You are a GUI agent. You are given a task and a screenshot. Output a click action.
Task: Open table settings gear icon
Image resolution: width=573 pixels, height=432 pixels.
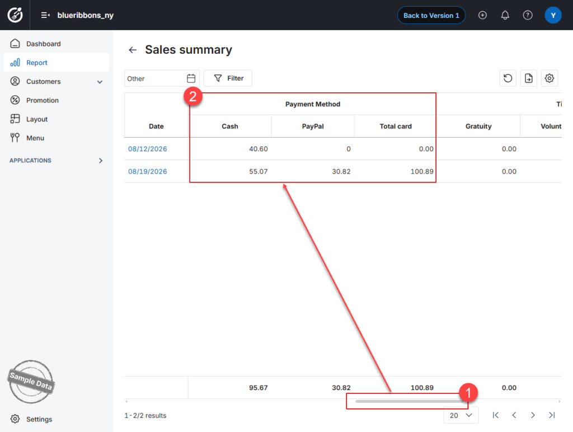click(549, 78)
